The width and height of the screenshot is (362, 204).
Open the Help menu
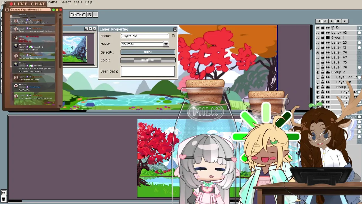(89, 2)
